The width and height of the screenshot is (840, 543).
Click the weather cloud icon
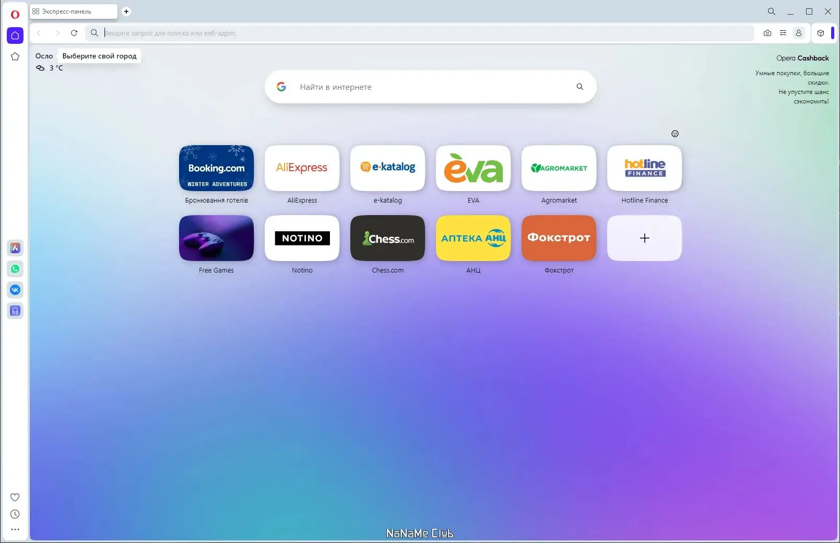tap(40, 68)
